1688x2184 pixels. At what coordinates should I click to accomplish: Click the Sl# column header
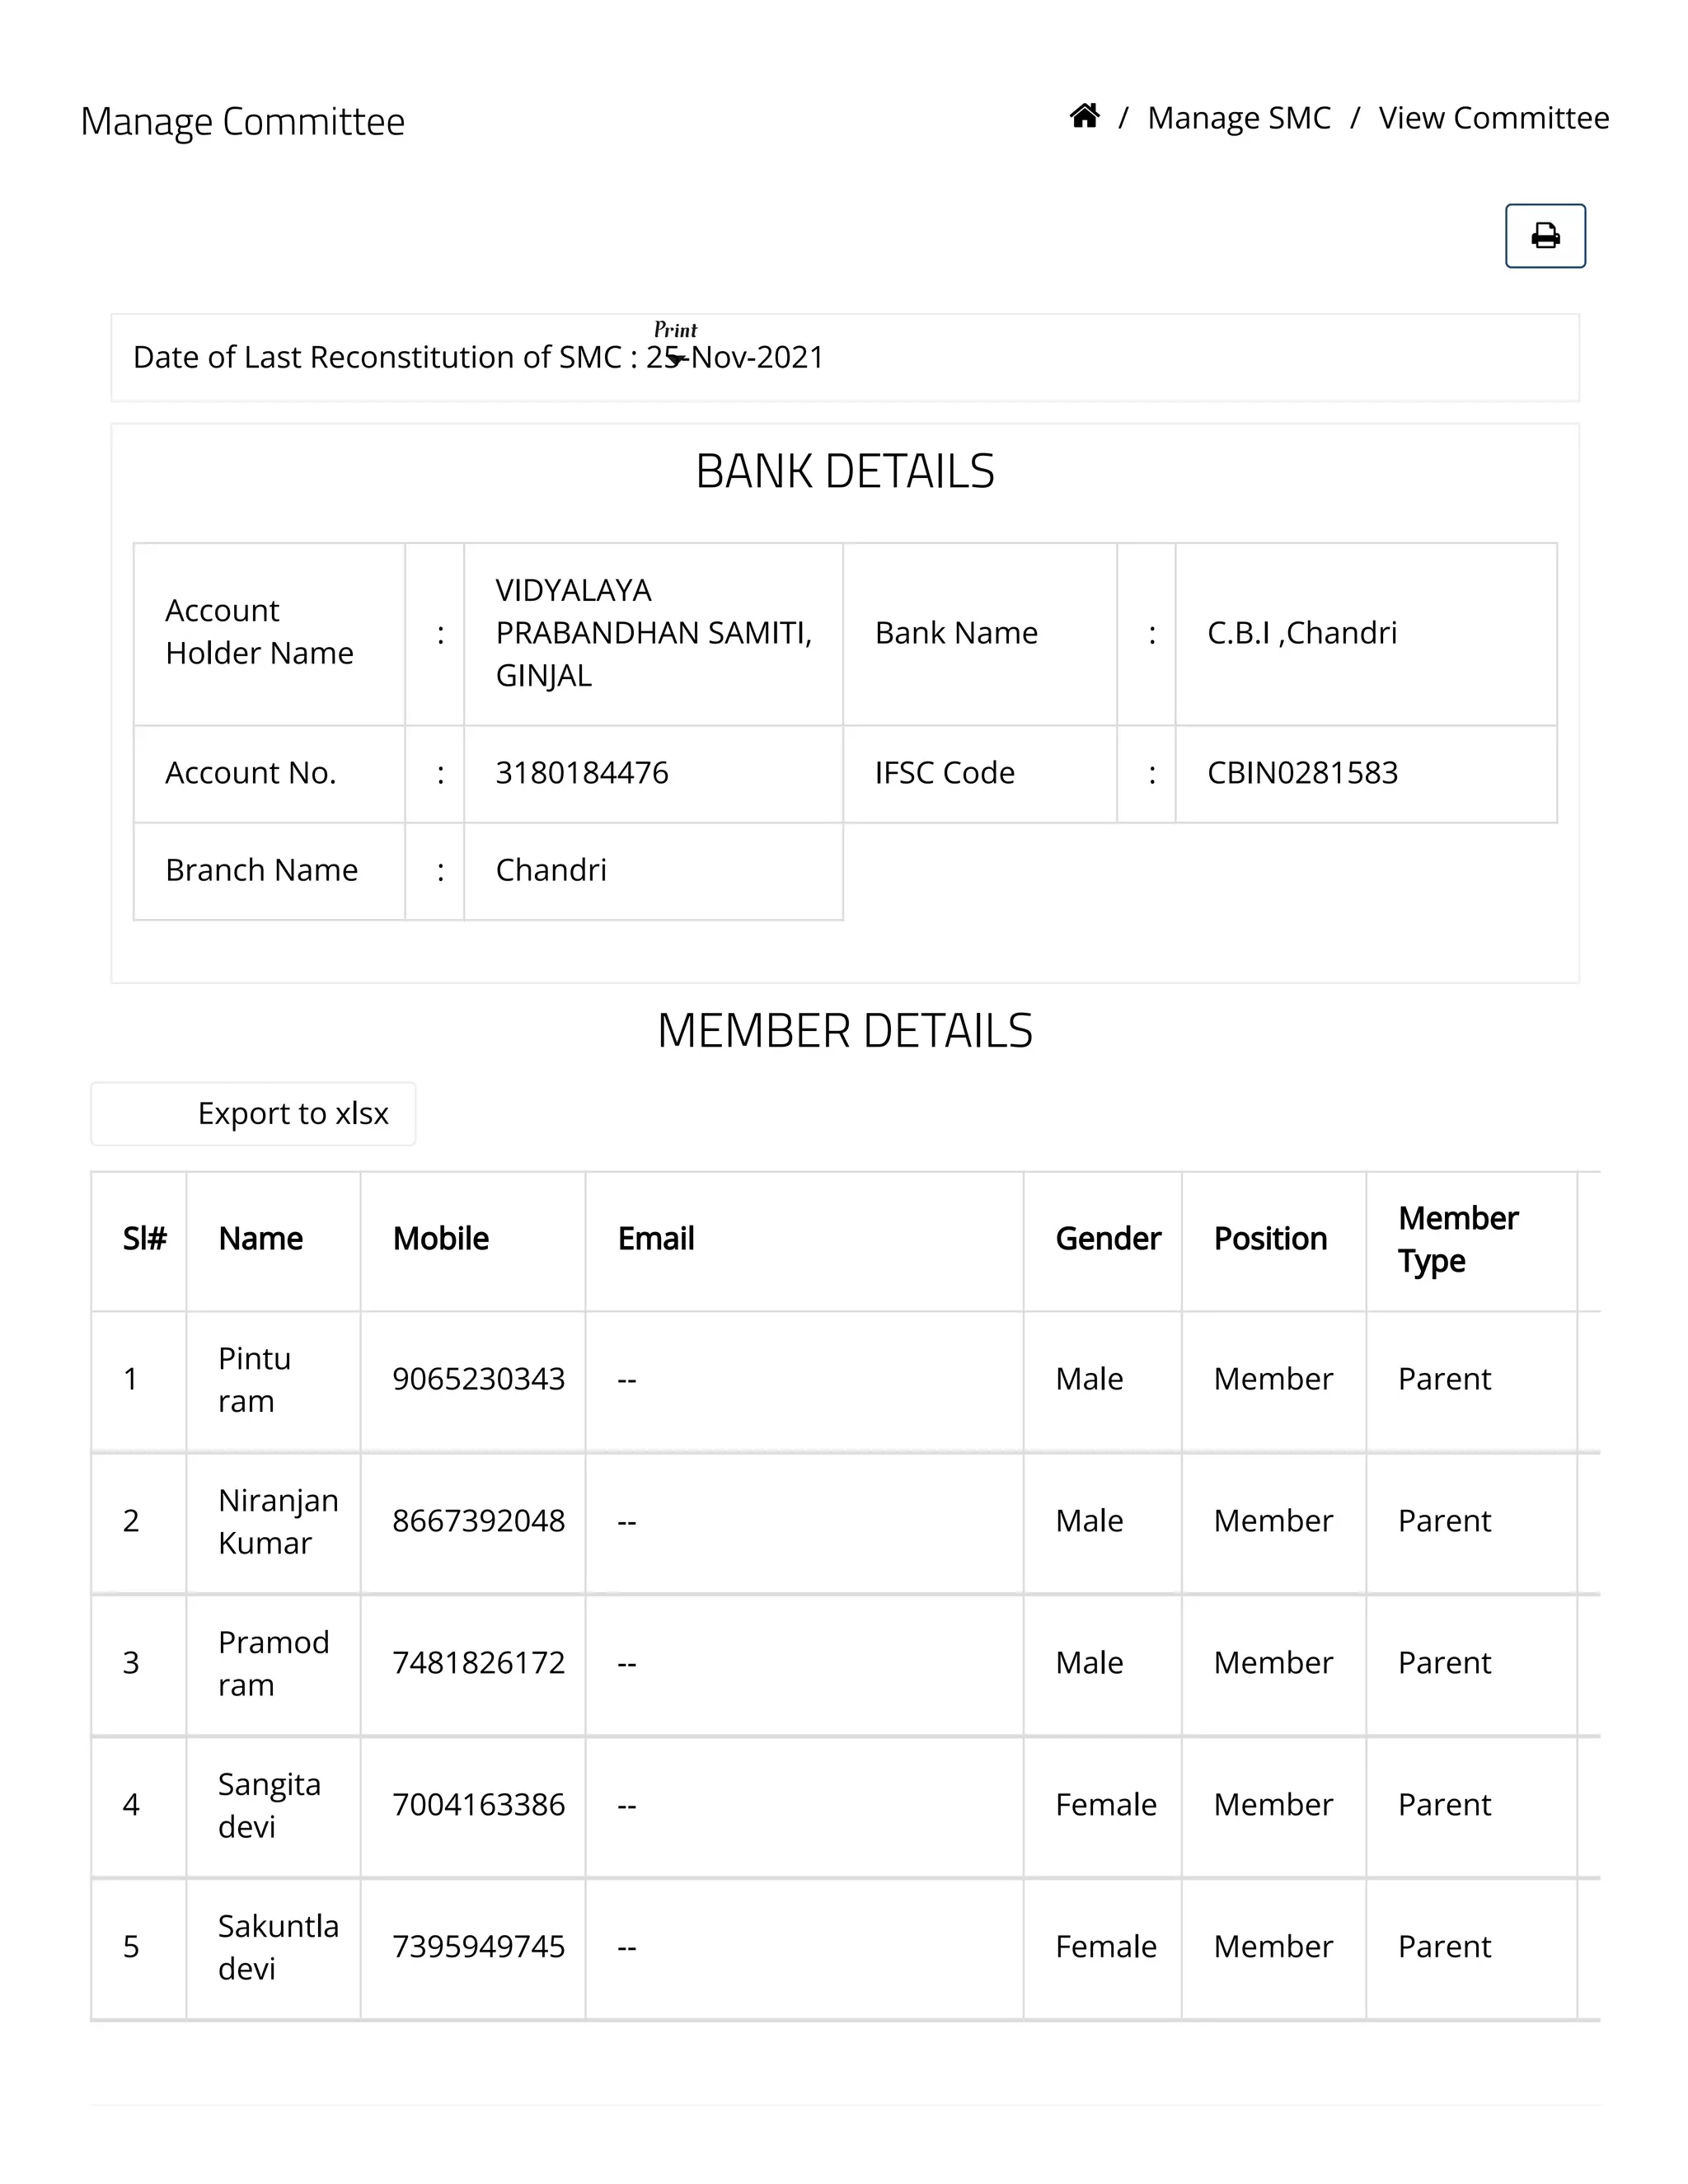pos(144,1238)
